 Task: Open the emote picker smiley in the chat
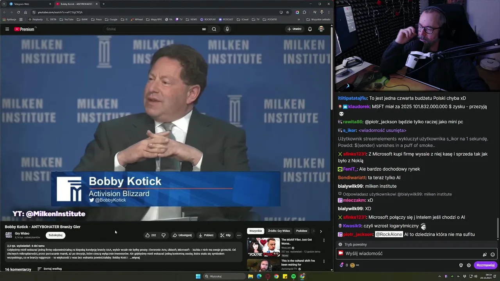(x=493, y=254)
